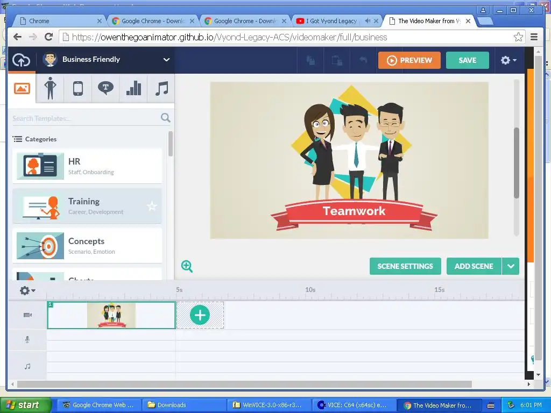Screen dimensions: 551x413
Task: Click the categories list scrollbar
Action: click(171, 144)
